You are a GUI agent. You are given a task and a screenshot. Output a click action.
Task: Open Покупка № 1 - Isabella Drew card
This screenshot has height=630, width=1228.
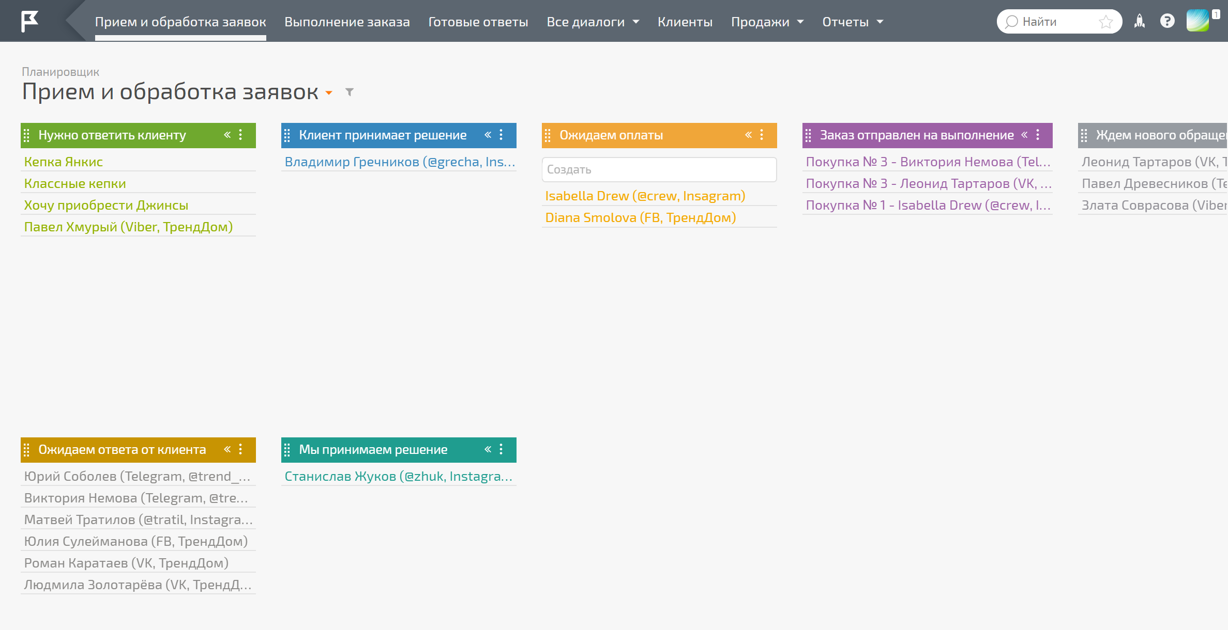(x=928, y=205)
